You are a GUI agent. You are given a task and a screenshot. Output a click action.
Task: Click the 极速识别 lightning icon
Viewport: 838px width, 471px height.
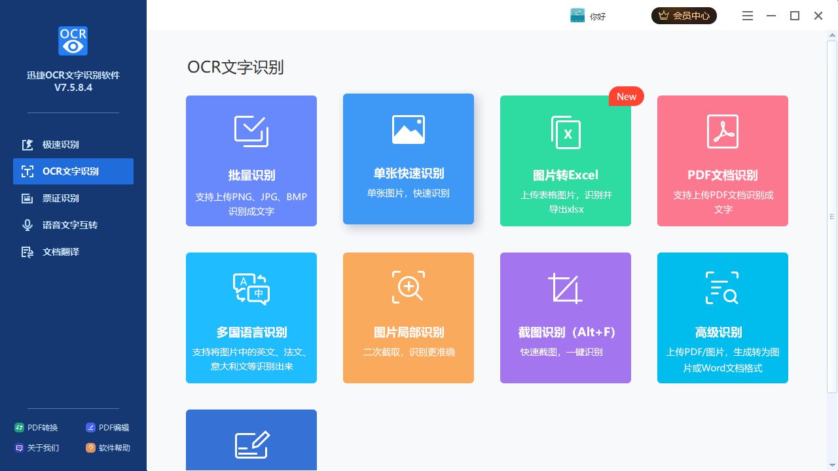[27, 145]
